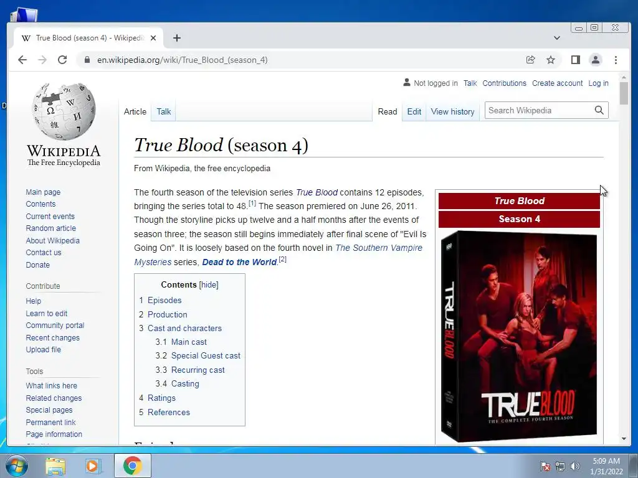Click the padlock site info icon
The width and height of the screenshot is (638, 478).
click(x=87, y=60)
